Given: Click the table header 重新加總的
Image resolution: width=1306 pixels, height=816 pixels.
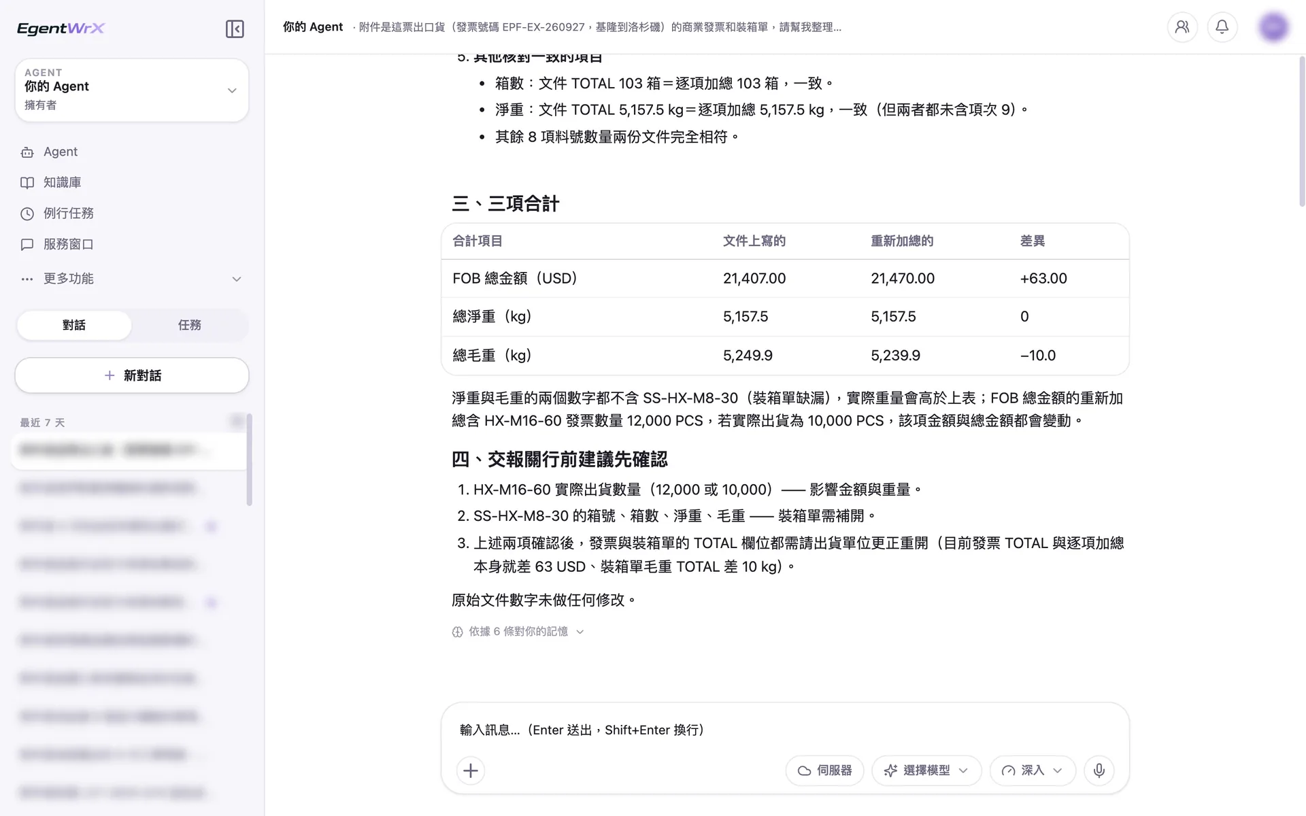Looking at the screenshot, I should click(x=902, y=241).
